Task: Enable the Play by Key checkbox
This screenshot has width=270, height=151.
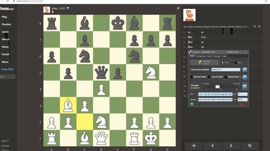Action: (x=226, y=77)
